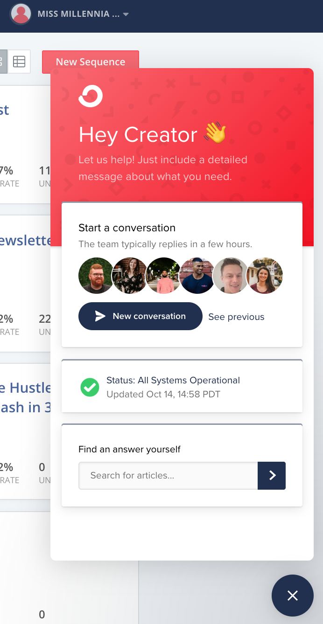Click the bearded team member avatar
This screenshot has height=624, width=323.
pyautogui.click(x=96, y=276)
